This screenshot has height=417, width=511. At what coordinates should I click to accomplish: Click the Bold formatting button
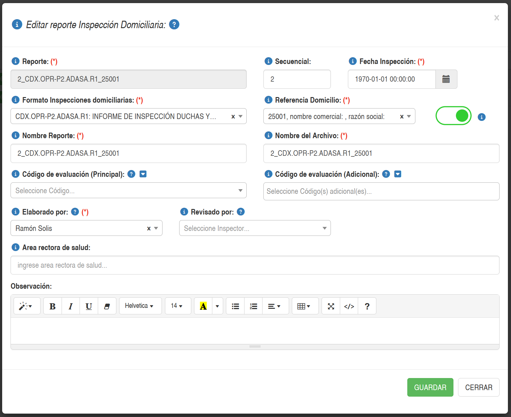pyautogui.click(x=53, y=306)
